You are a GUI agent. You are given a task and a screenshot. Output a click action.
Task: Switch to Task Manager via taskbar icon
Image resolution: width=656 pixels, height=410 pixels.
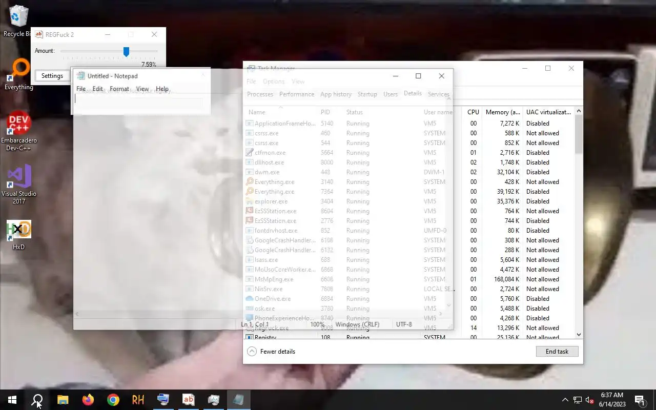click(213, 400)
